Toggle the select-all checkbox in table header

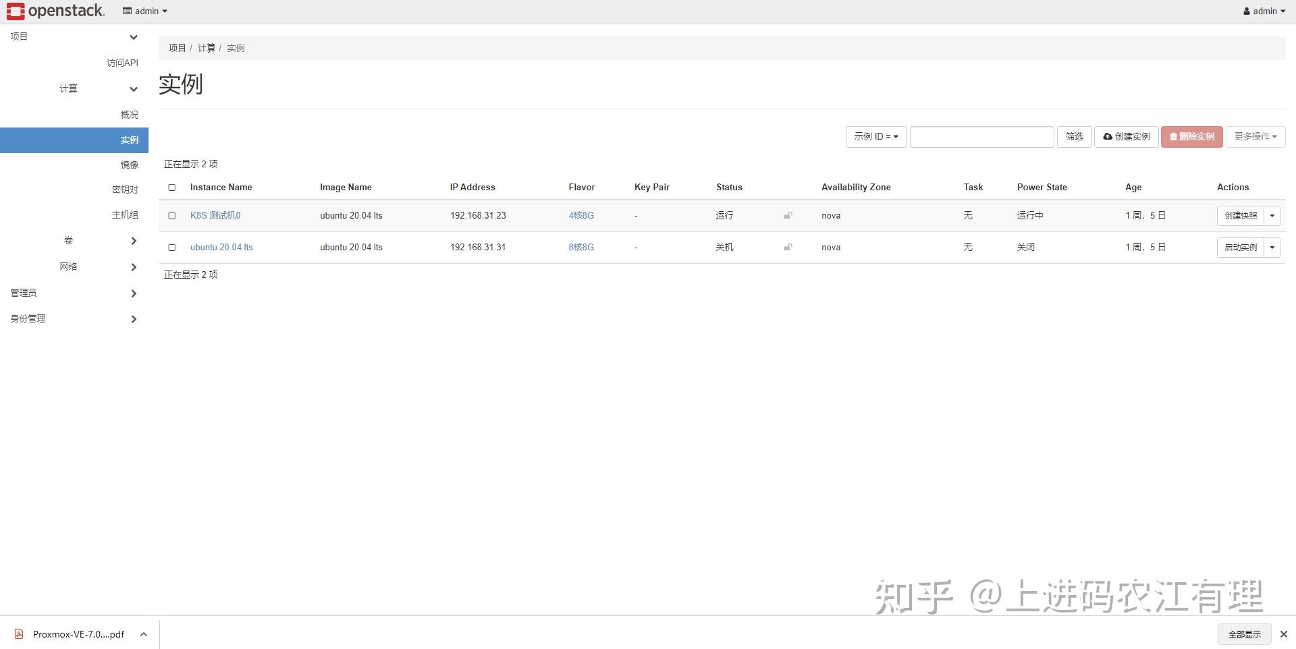pyautogui.click(x=171, y=188)
